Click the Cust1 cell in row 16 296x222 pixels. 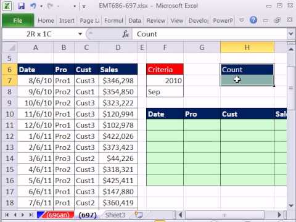[86, 181]
